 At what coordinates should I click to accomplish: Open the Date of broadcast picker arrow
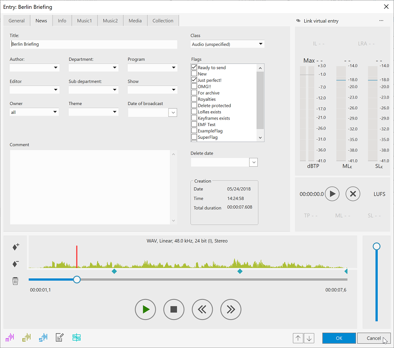pyautogui.click(x=172, y=112)
